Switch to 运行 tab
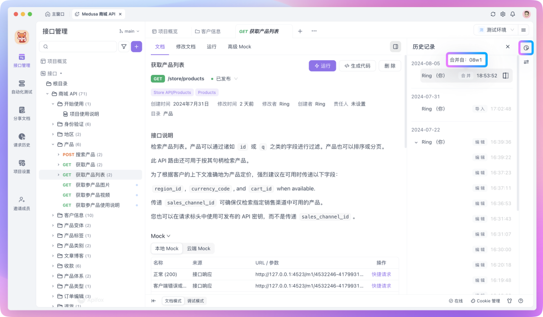This screenshot has width=543, height=317. (x=212, y=47)
